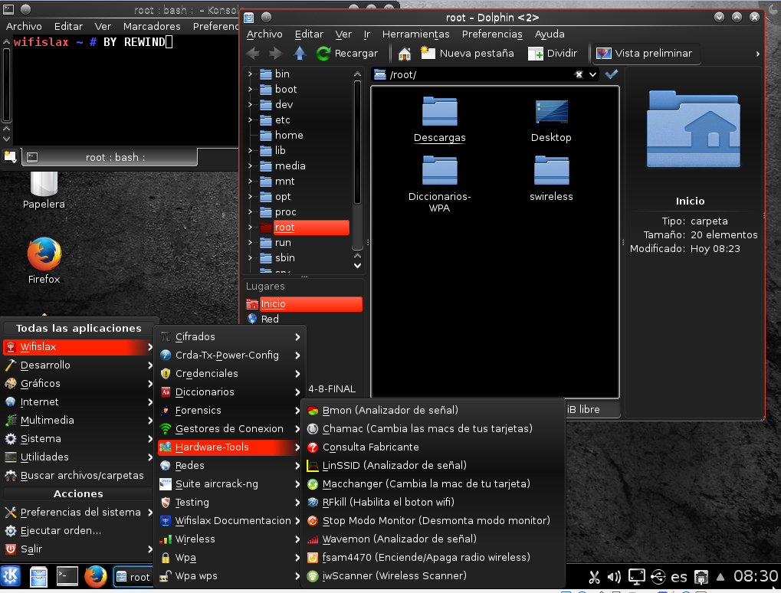Click the Firefox taskbar launcher
The width and height of the screenshot is (781, 593).
point(96,577)
